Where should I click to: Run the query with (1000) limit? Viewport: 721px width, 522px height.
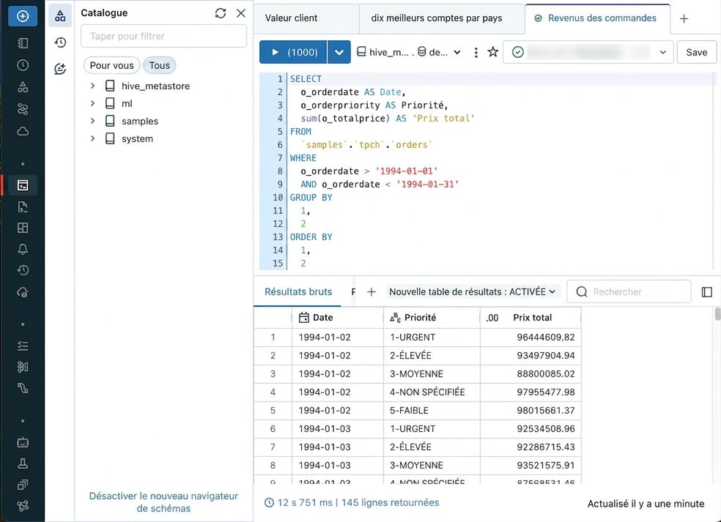tap(293, 52)
